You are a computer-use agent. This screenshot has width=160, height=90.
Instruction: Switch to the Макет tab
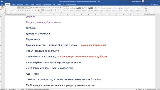click(x=27, y=4)
